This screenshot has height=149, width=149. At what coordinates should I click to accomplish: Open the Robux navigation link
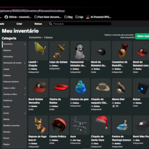[x=38, y=24]
